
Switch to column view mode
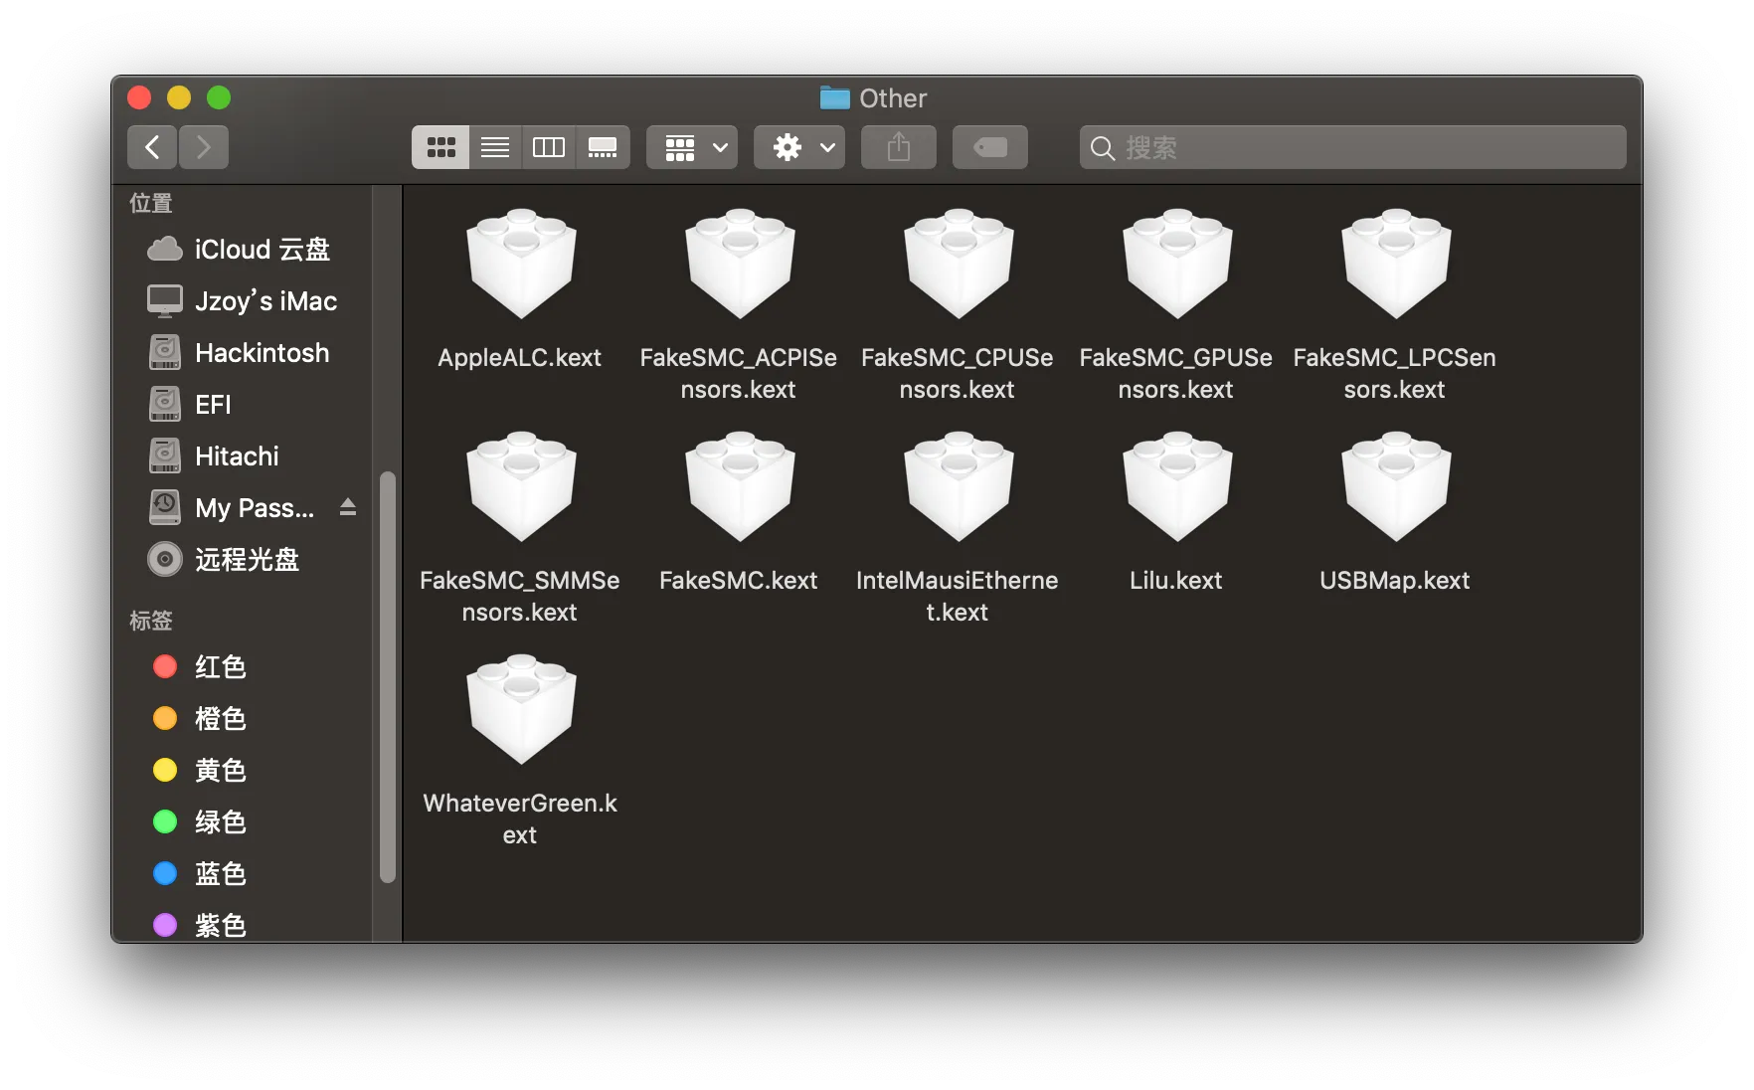(x=549, y=147)
